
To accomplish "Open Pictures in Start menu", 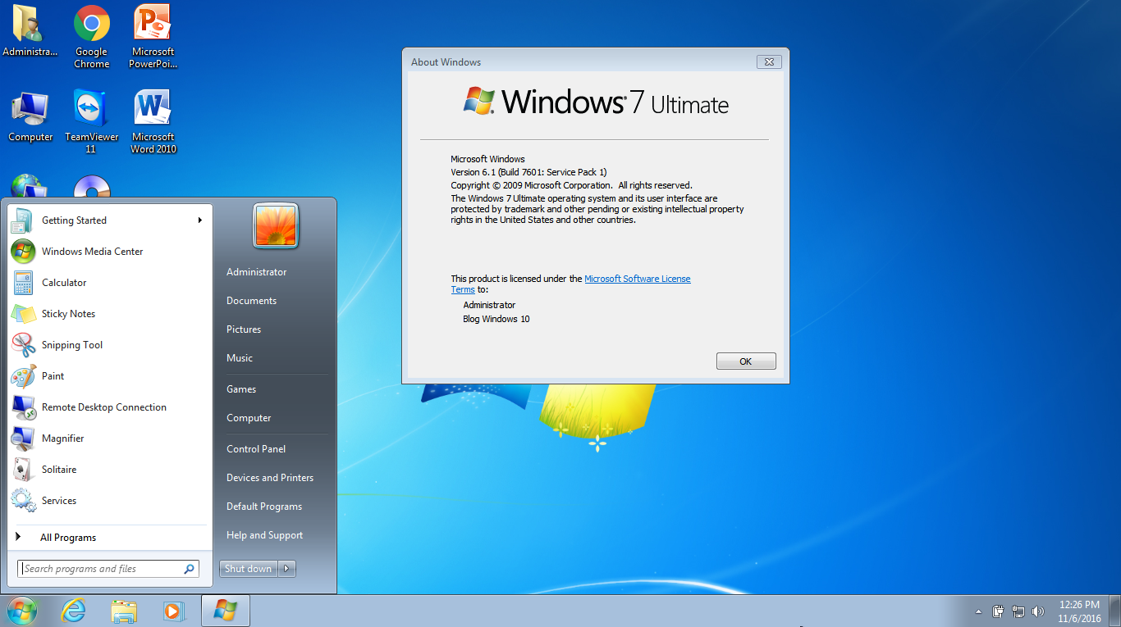I will point(244,329).
